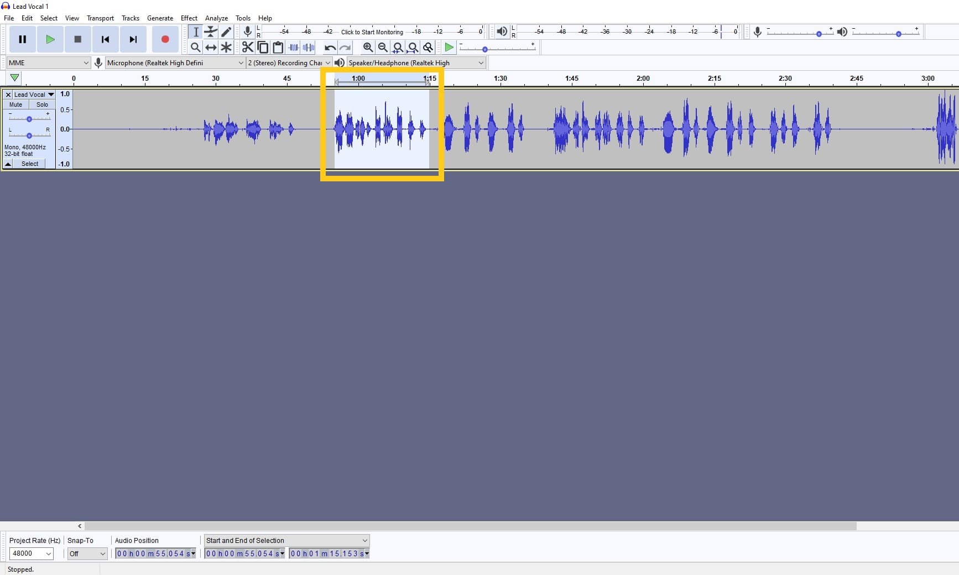Pick the Draw tool

click(x=226, y=32)
